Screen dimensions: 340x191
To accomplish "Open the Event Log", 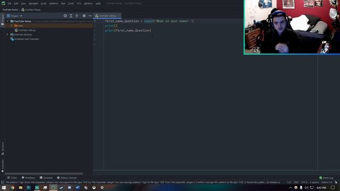I will click(326, 178).
